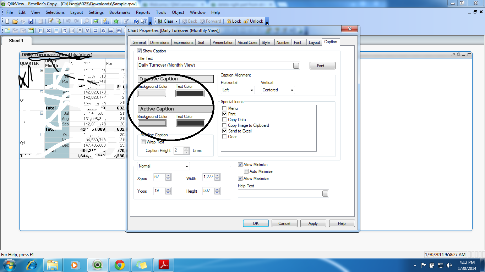This screenshot has width=485, height=272.
Task: Check the Menu special icon option
Action: click(x=224, y=108)
